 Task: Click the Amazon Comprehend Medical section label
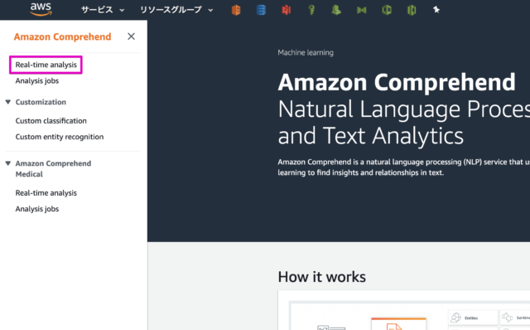click(53, 168)
